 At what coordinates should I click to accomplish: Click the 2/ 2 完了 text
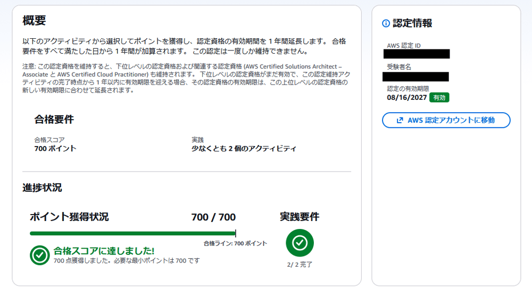(x=300, y=265)
